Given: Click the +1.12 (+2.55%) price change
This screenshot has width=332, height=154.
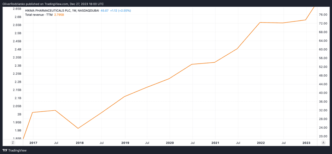Looking at the screenshot, I should (120, 11).
